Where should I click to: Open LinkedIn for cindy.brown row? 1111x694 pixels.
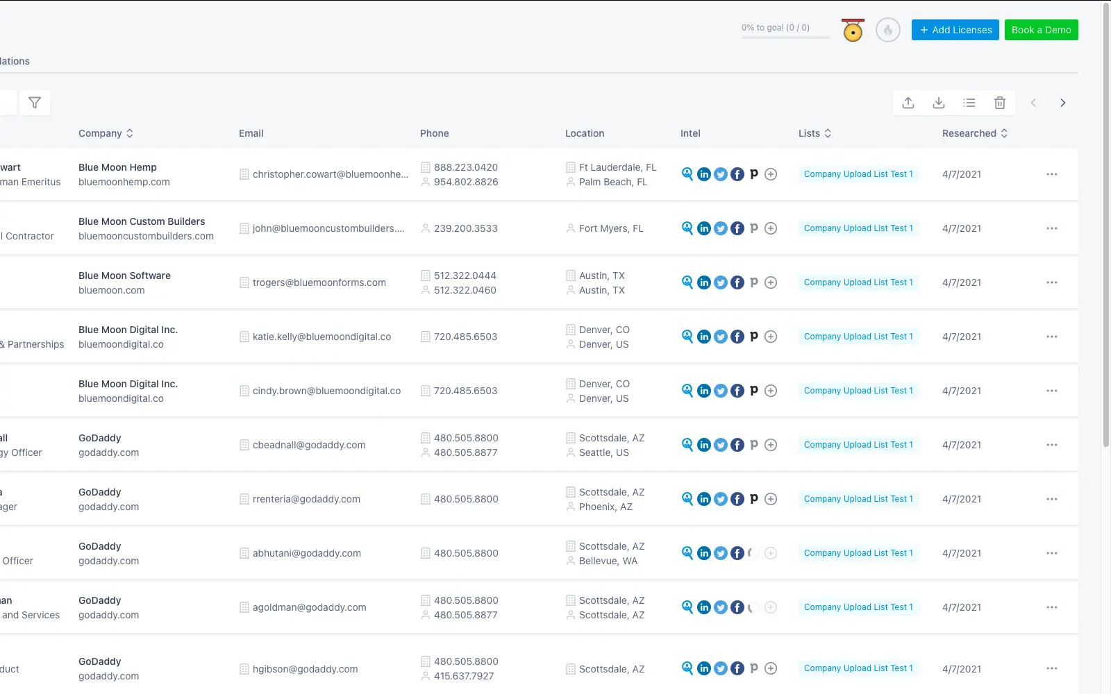tap(704, 391)
